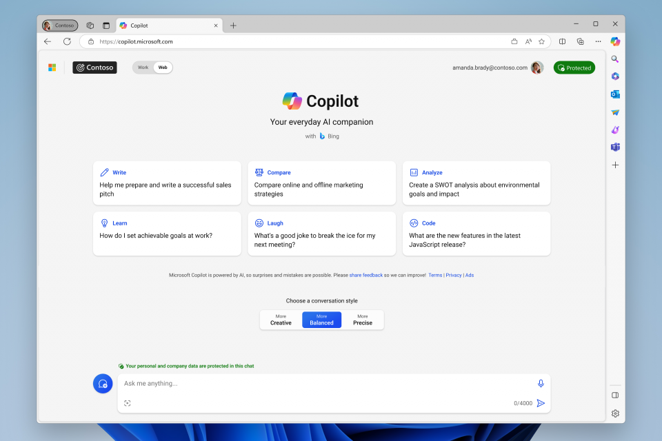Choose More Precise conversation style
Viewport: 662px width, 441px height.
(x=363, y=320)
